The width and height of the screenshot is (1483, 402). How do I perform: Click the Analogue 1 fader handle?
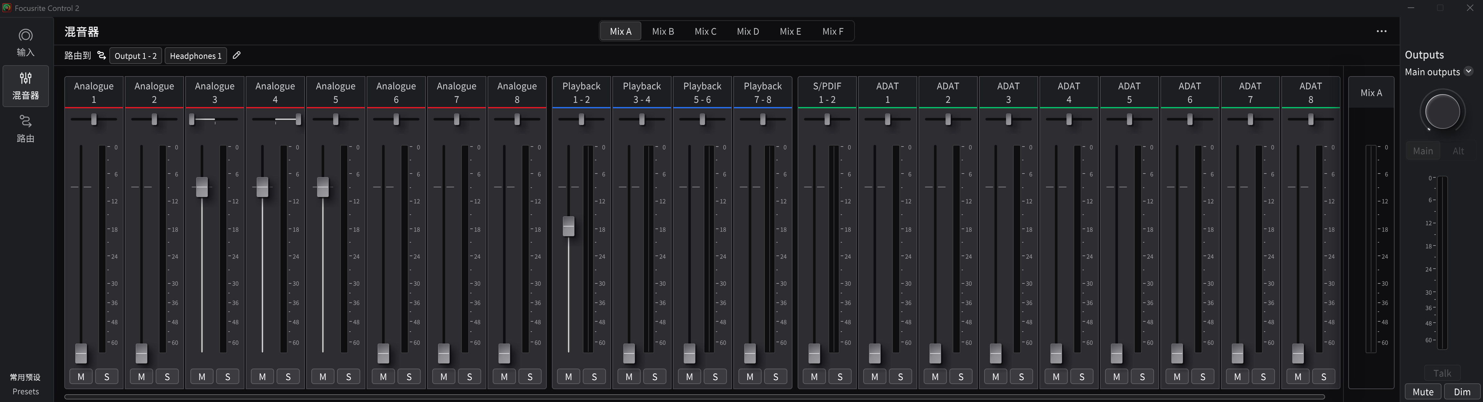(x=81, y=353)
